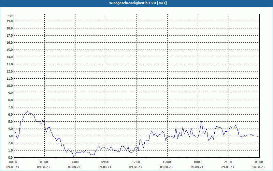Pick the "09.08.23" date below 15:00
Viewport: 273px width, 171px height.
point(166,167)
